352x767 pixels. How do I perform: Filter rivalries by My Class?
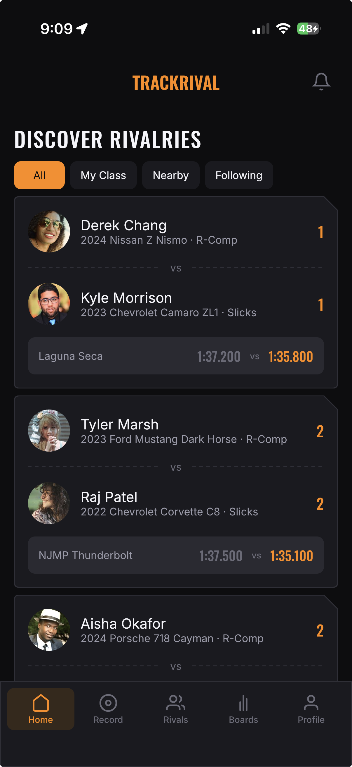click(103, 176)
